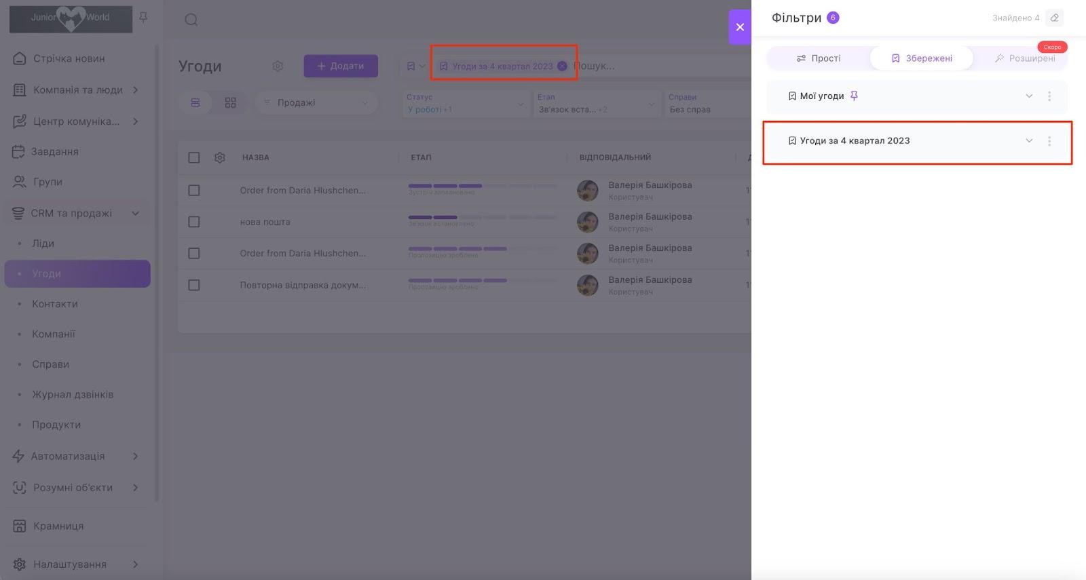Open settings gear next to Угоди title
This screenshot has width=1086, height=580.
(278, 66)
